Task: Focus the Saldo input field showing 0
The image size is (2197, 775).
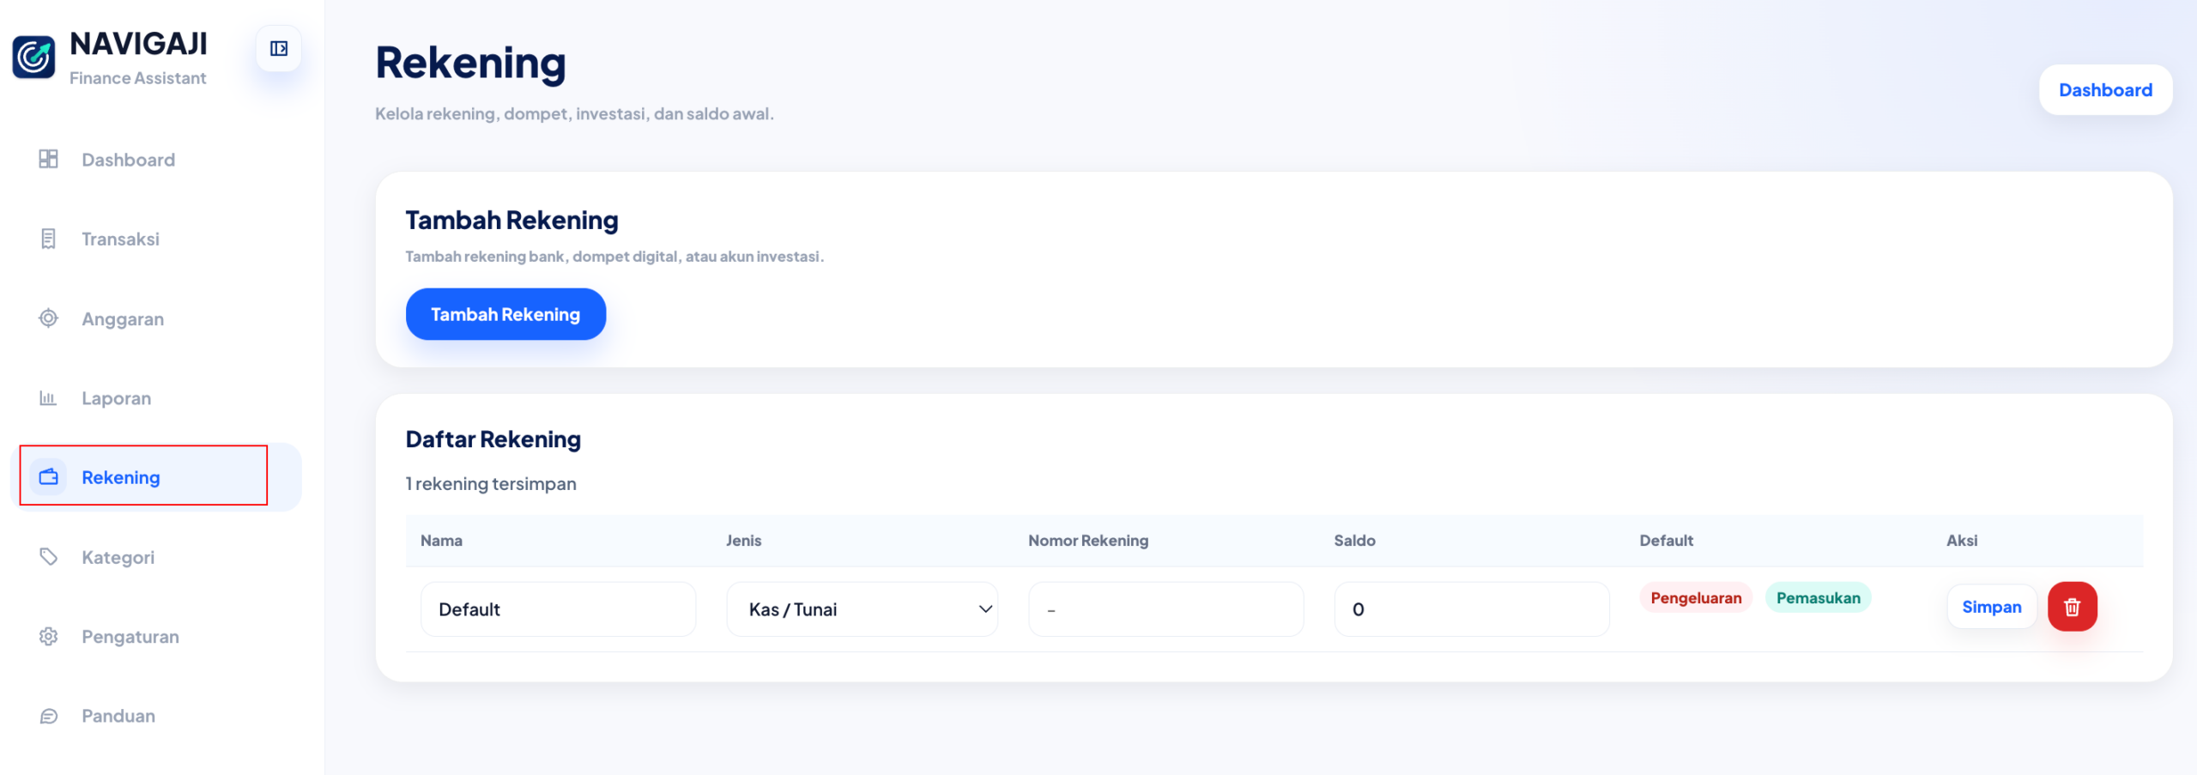Action: 1472,609
